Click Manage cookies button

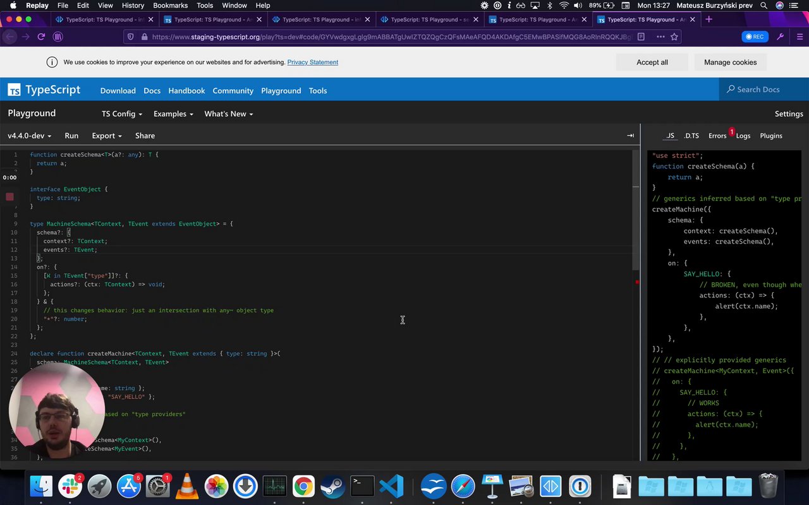tap(730, 62)
